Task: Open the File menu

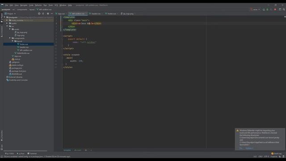Action: coord(7,5)
